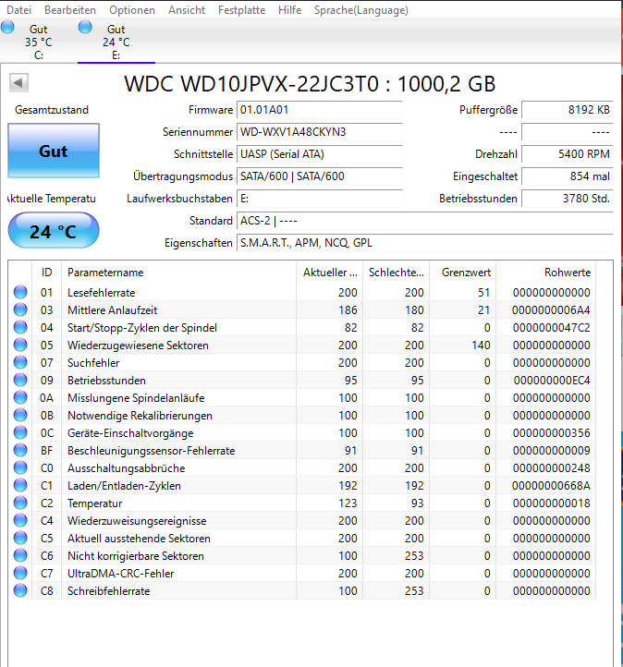Click status orb of C2 Temperatur row
This screenshot has height=667, width=623.
tap(20, 503)
